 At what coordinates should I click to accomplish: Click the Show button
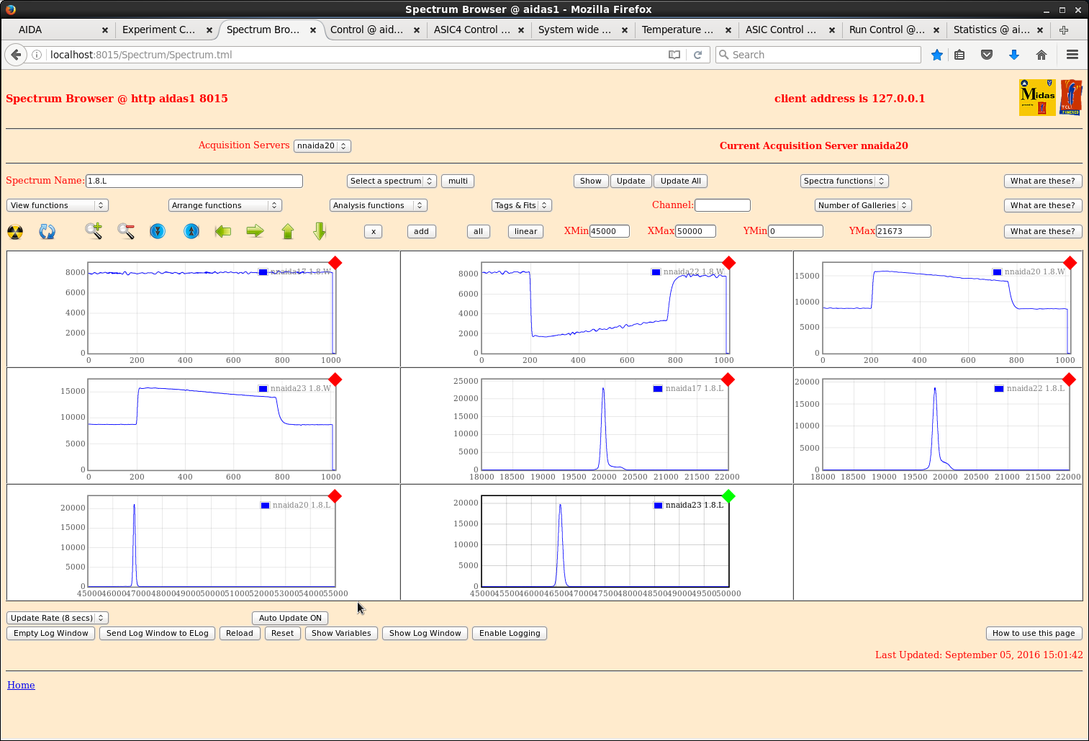(591, 181)
